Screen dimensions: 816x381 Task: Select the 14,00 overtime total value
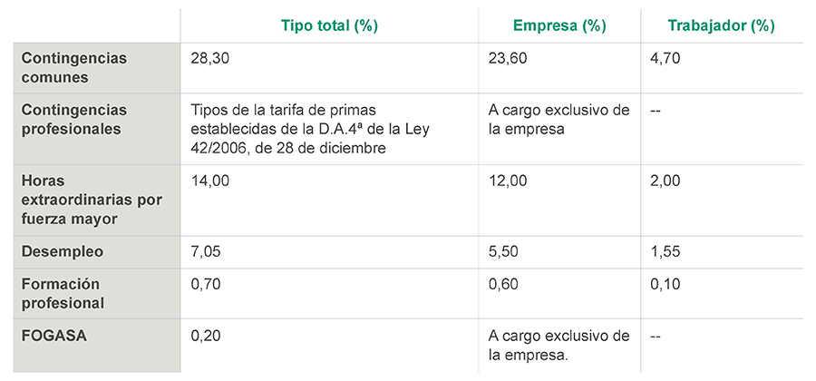[x=209, y=181]
